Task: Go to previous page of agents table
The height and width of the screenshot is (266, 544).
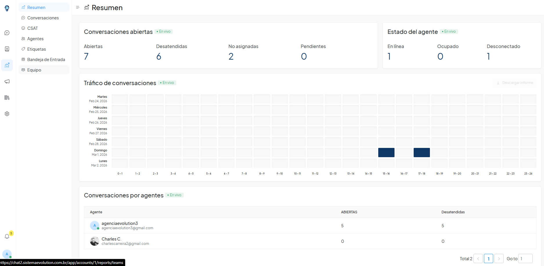Action: 478,258
